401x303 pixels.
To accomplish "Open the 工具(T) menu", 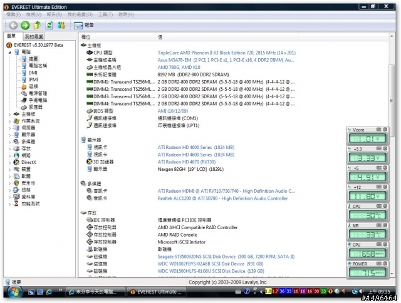I will [105, 14].
